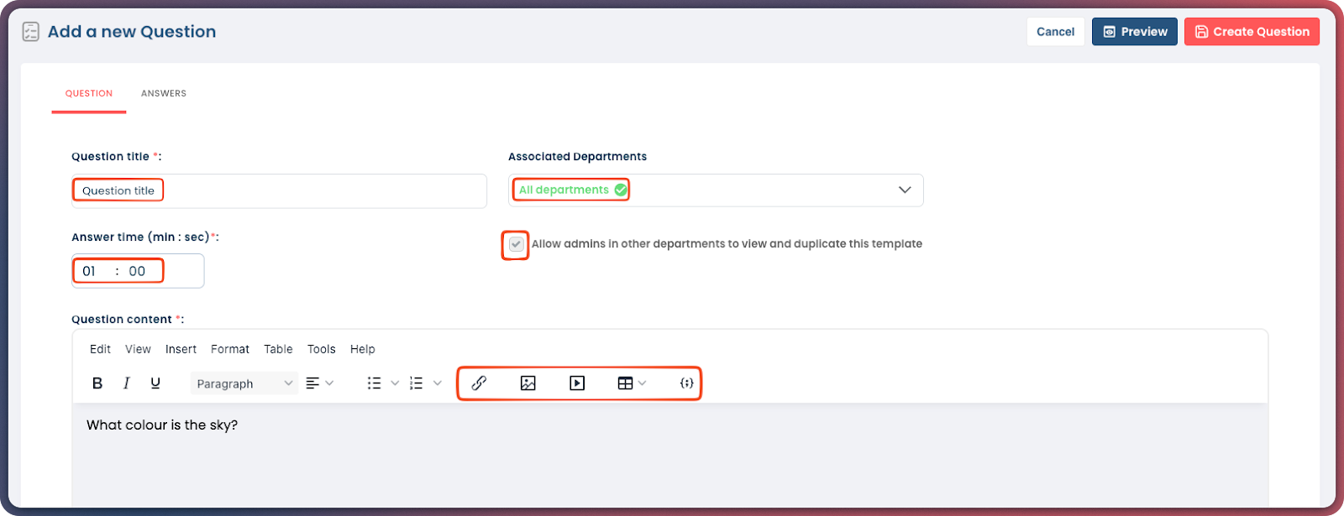Expand the Associated Departments dropdown
Viewport: 1344px width, 516px height.
tap(905, 190)
